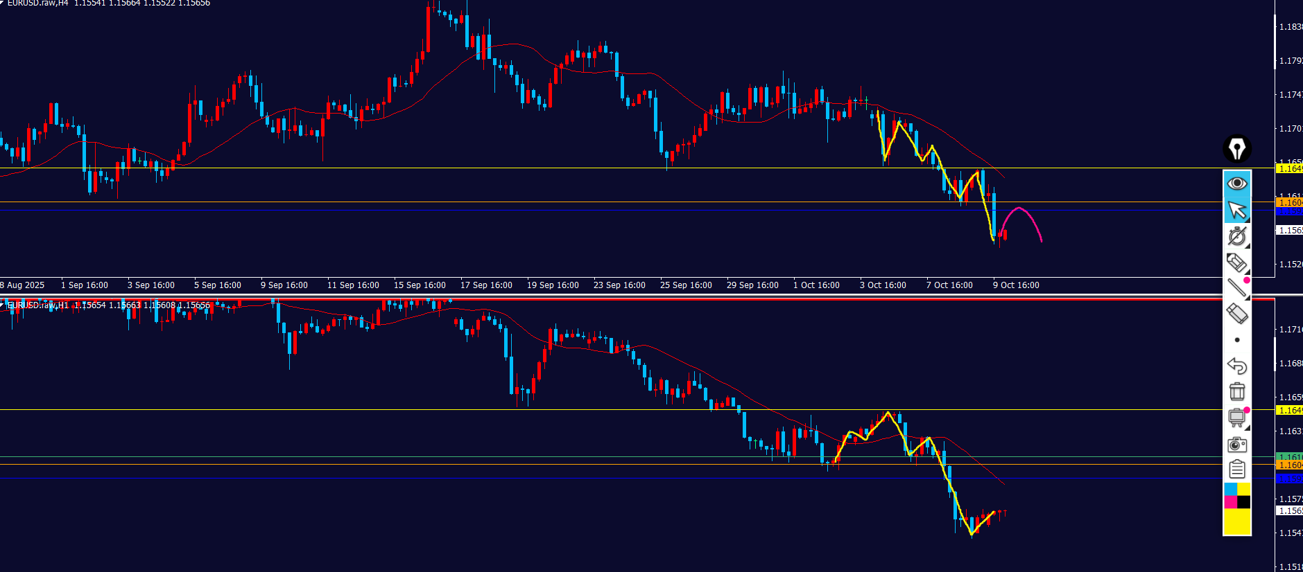1303x572 pixels.
Task: Click the large yellow current color box
Action: [x=1236, y=521]
